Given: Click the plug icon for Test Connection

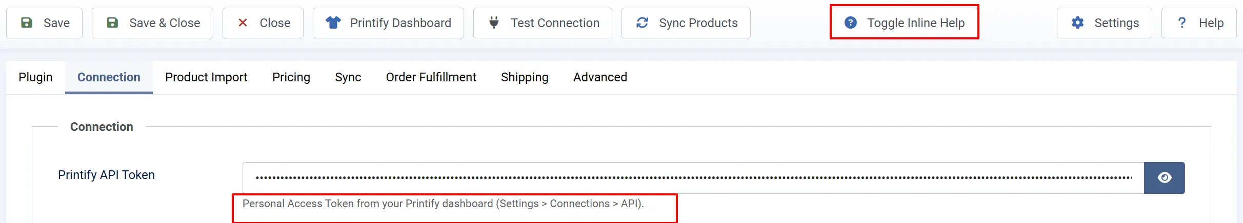Looking at the screenshot, I should 494,23.
